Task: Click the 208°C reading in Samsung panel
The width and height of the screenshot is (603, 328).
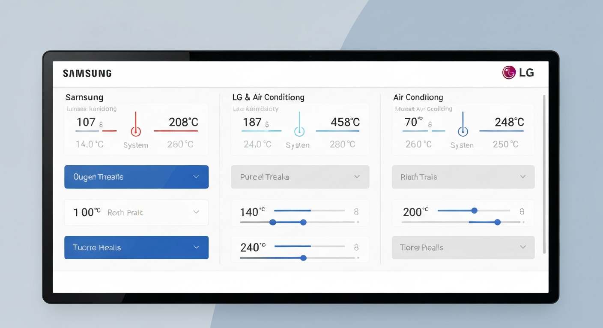Action: 183,123
